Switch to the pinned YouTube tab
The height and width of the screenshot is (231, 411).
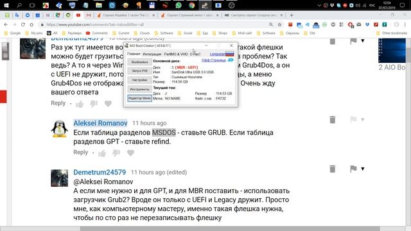78,15
